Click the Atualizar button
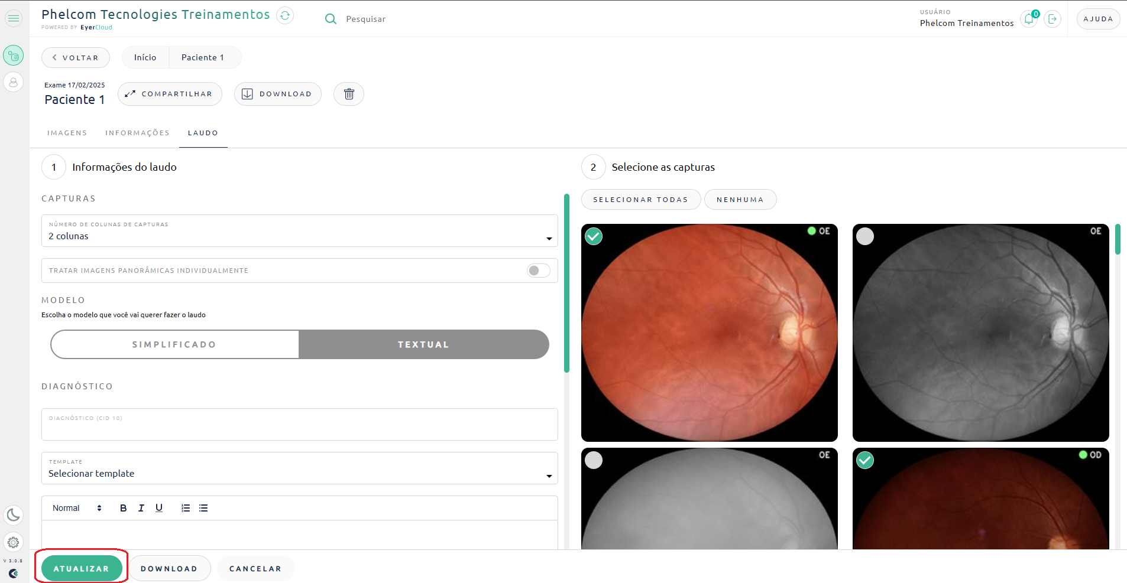The width and height of the screenshot is (1127, 583). 82,568
